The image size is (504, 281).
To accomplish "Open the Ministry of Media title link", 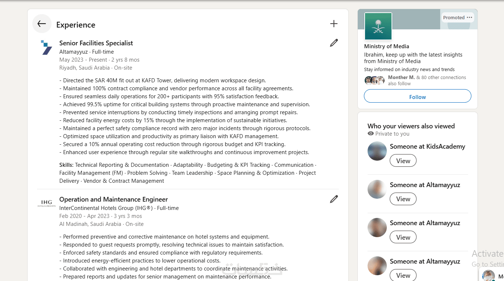I will (386, 46).
